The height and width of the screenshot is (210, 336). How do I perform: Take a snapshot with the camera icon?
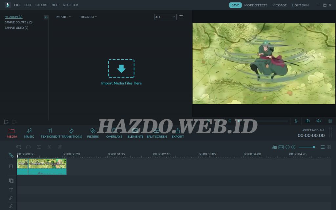(x=307, y=121)
